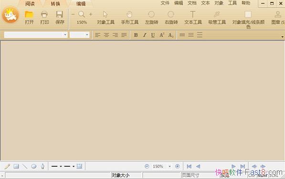Viewport: 285px width, 179px height.
Task: Rotate page right with 右旋转
Action: [x=171, y=14]
